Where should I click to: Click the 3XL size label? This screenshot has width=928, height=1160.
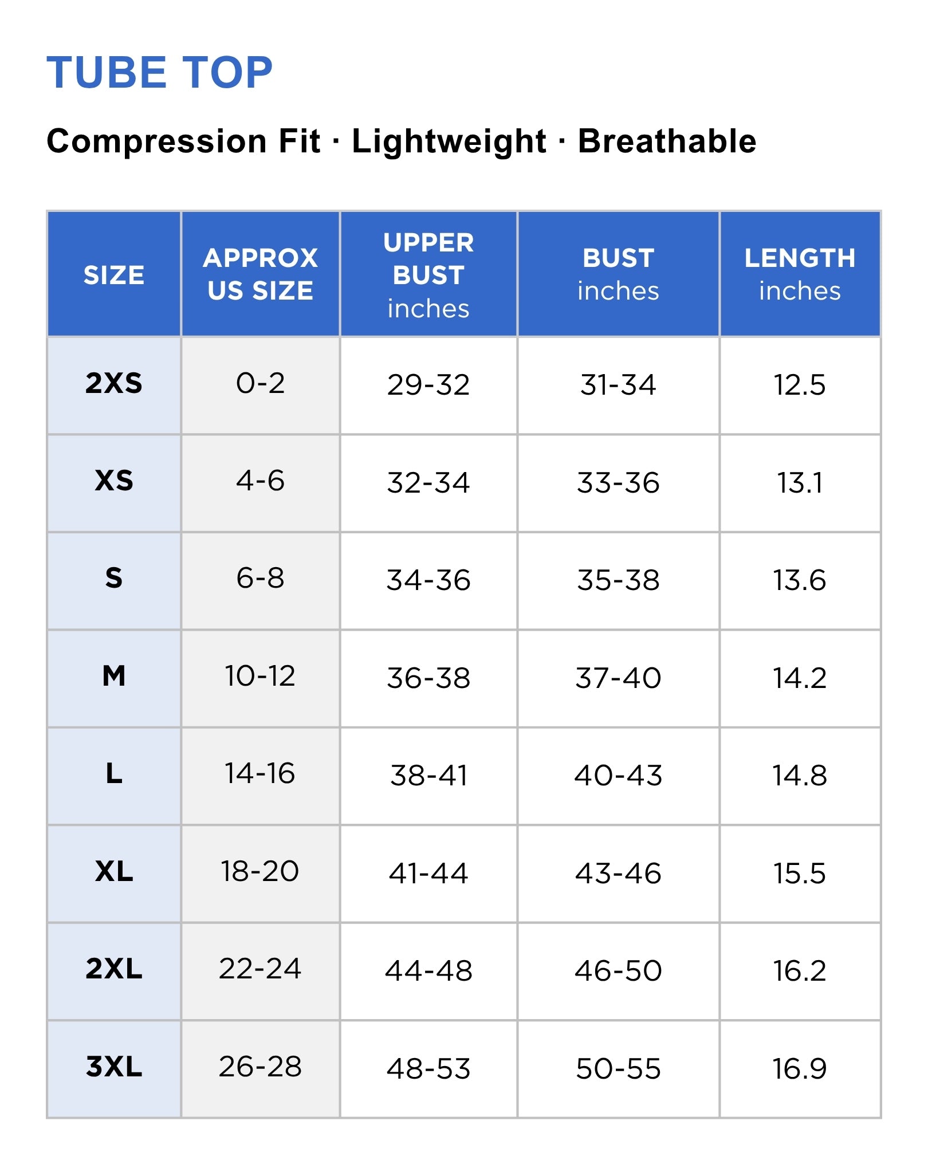tap(114, 1067)
